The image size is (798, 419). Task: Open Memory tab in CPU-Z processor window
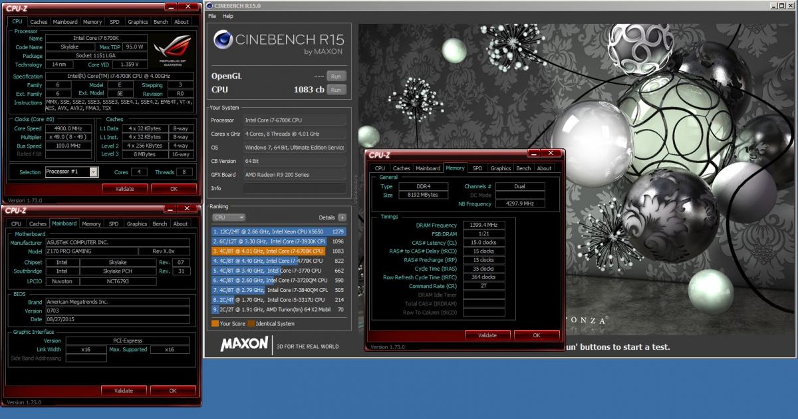coord(92,22)
